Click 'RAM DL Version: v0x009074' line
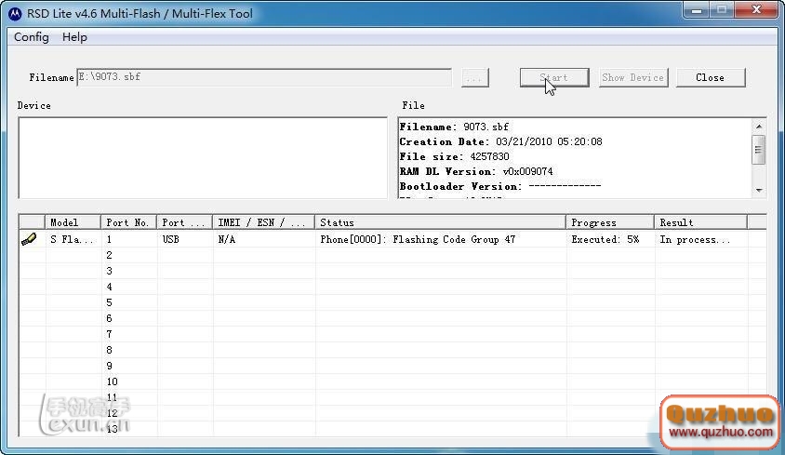The width and height of the screenshot is (785, 455). pyautogui.click(x=476, y=171)
